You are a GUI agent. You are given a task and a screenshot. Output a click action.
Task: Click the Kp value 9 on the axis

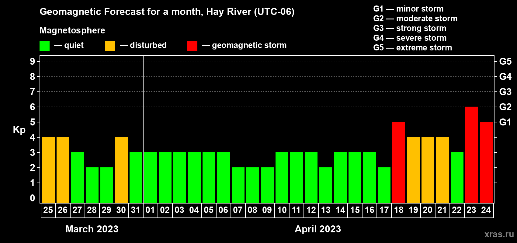click(x=33, y=61)
